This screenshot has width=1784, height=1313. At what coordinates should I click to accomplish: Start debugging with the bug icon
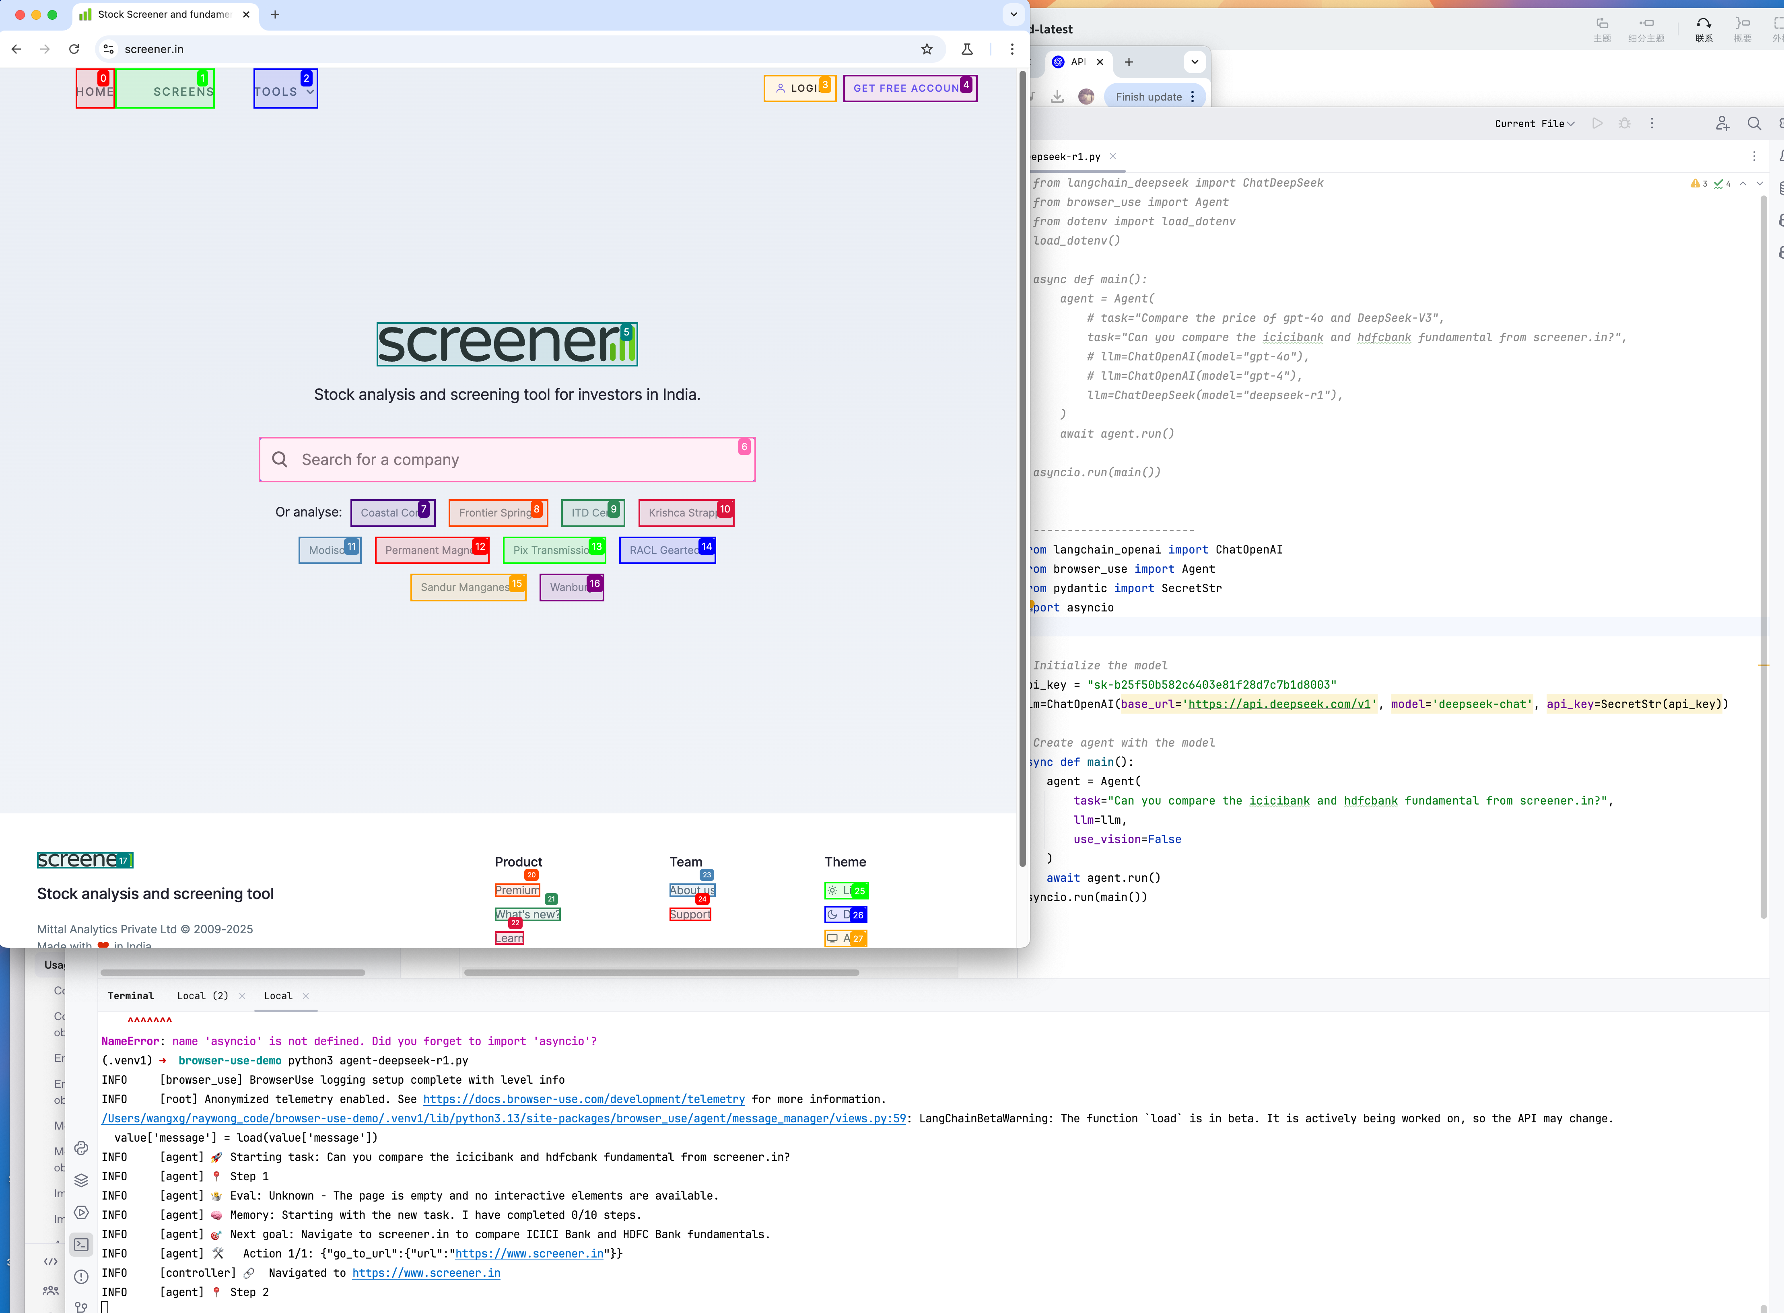point(1624,123)
